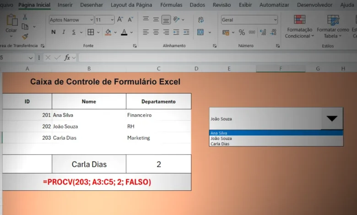Align text to bottom
The height and width of the screenshot is (215, 357).
click(166, 20)
